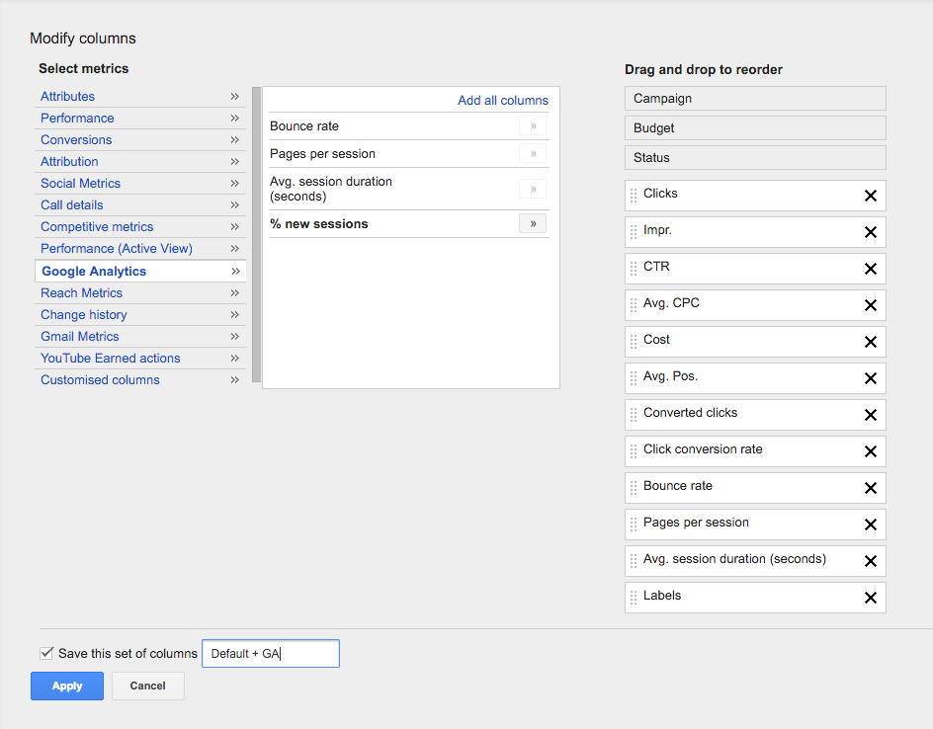Select the Google Analytics metrics category

pos(94,272)
